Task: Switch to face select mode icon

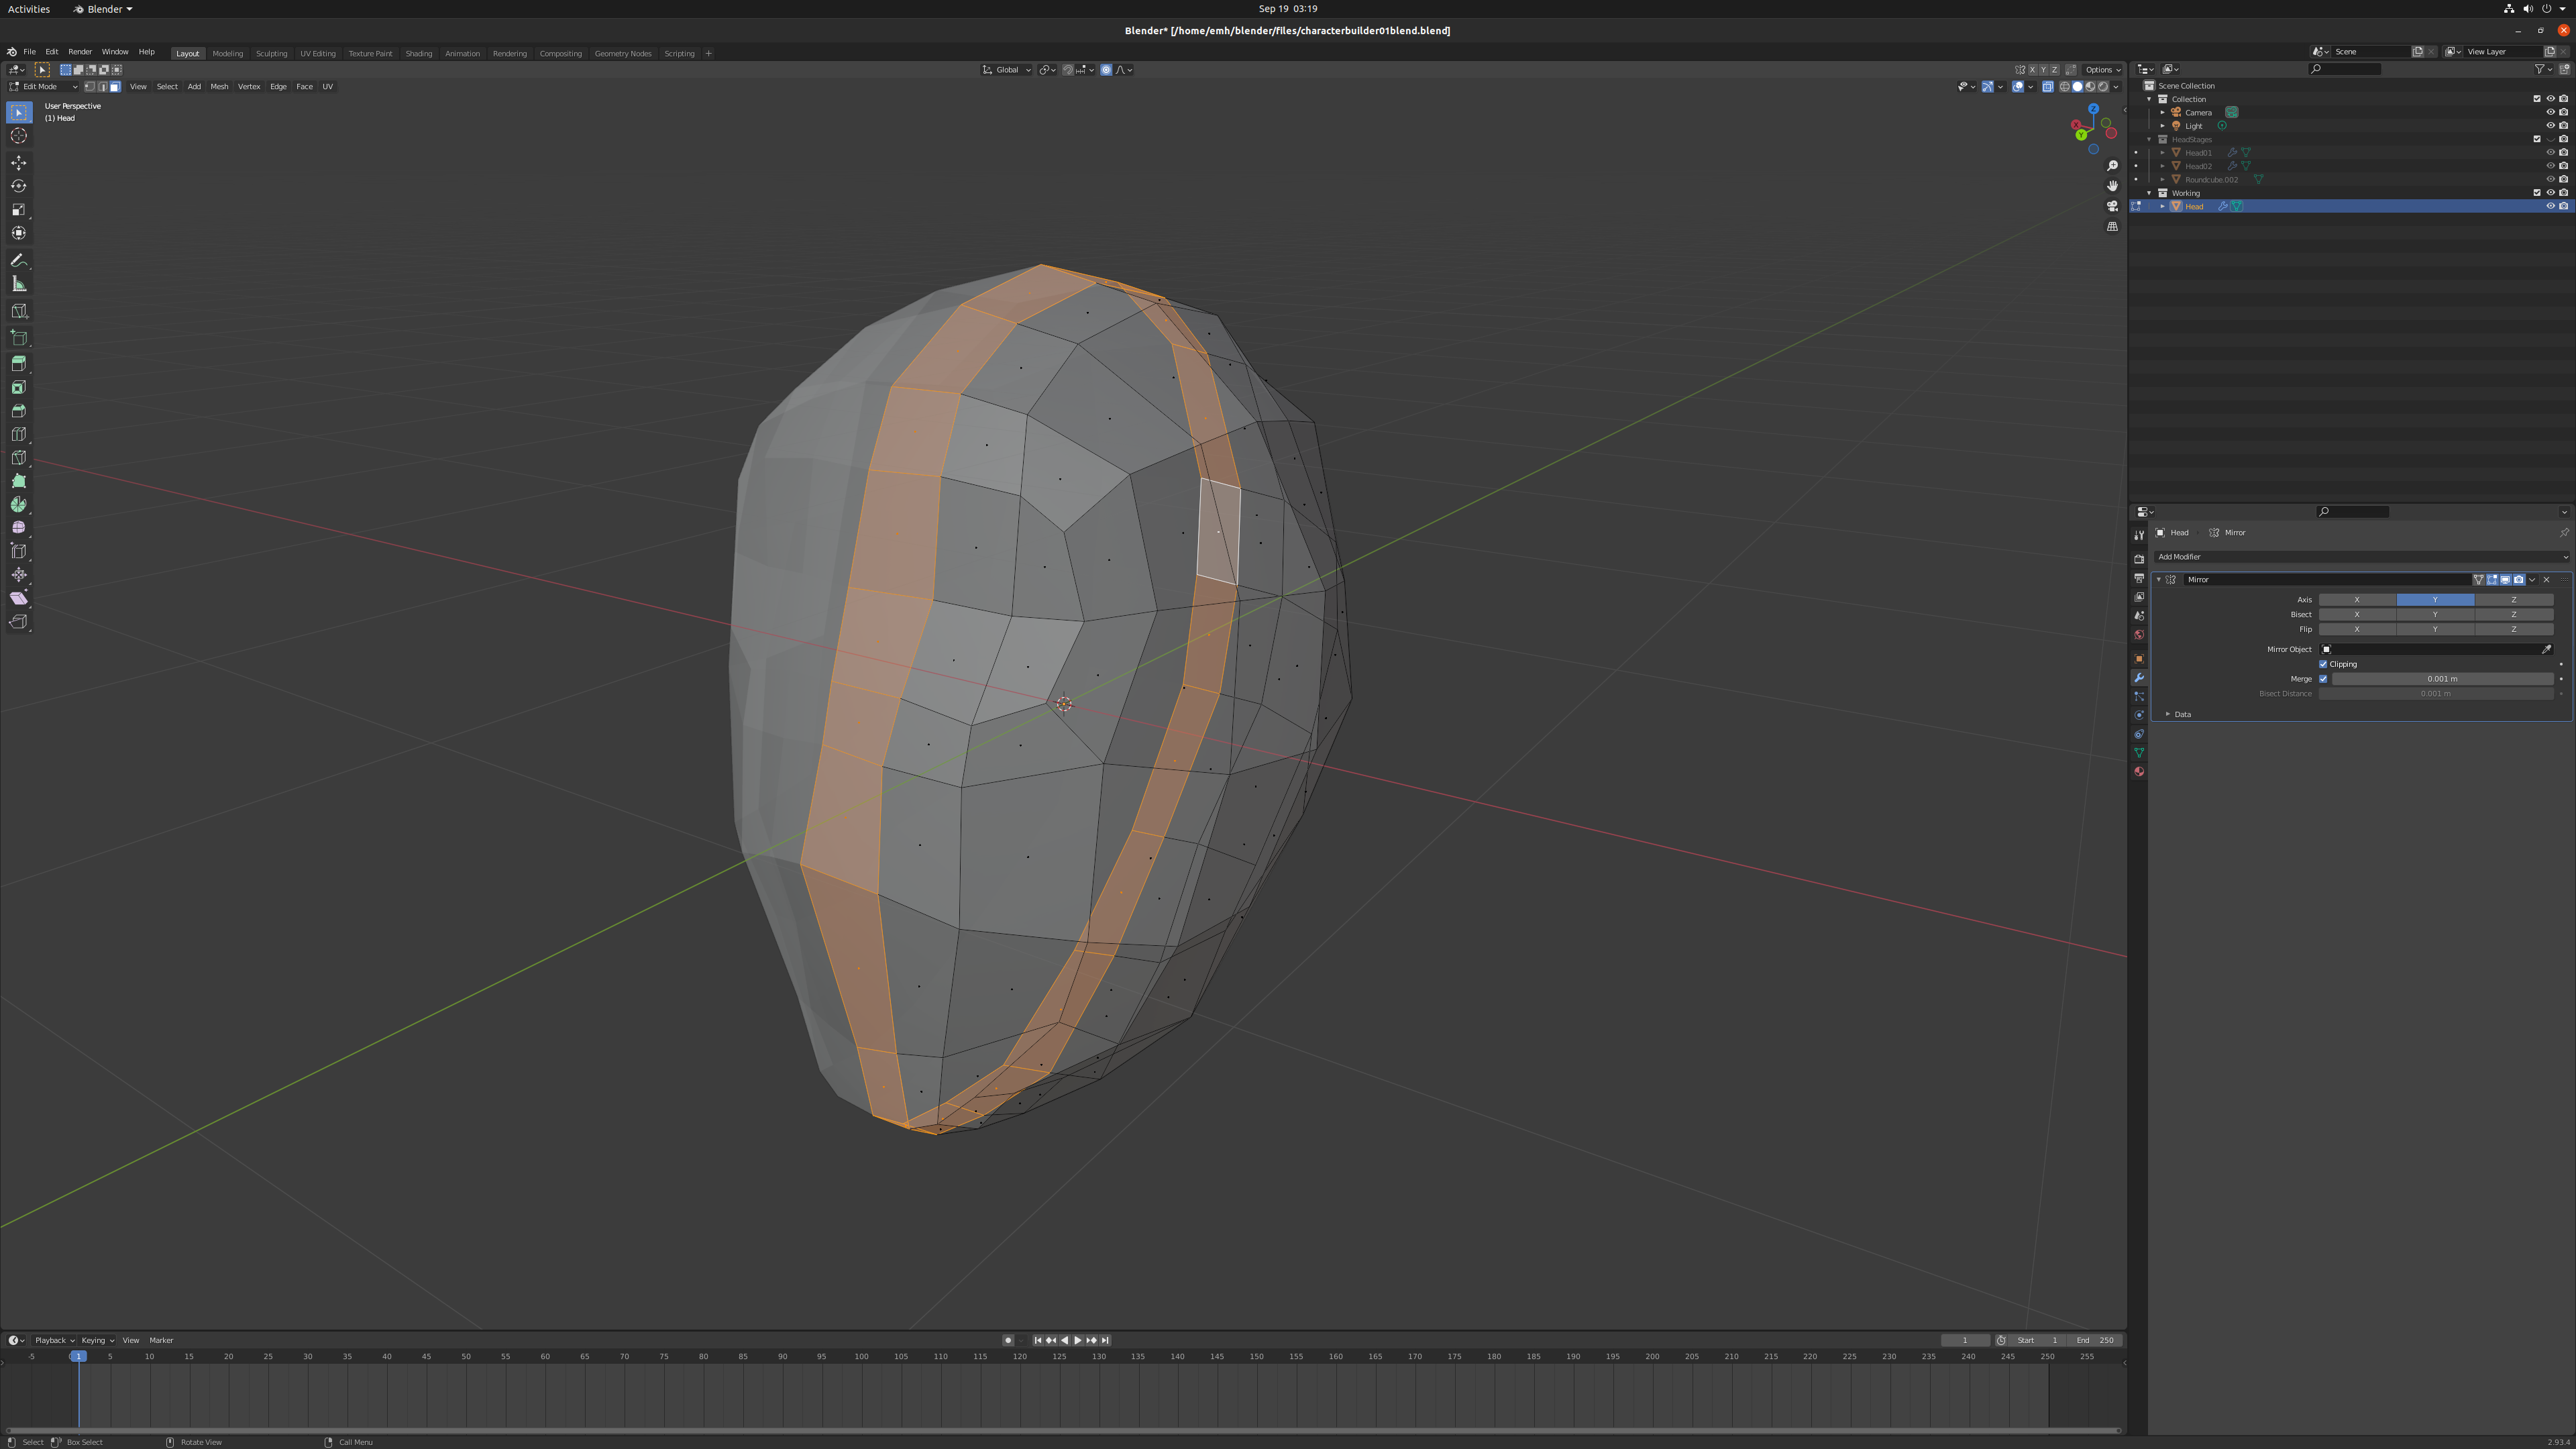Action: [115, 87]
